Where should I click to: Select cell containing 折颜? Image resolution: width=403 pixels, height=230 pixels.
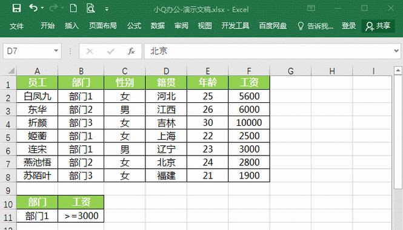click(37, 123)
